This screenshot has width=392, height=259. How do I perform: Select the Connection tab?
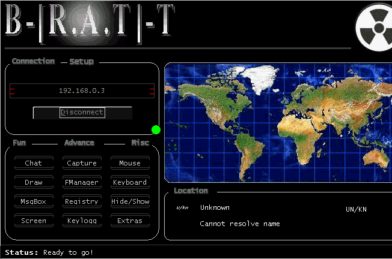(x=33, y=61)
